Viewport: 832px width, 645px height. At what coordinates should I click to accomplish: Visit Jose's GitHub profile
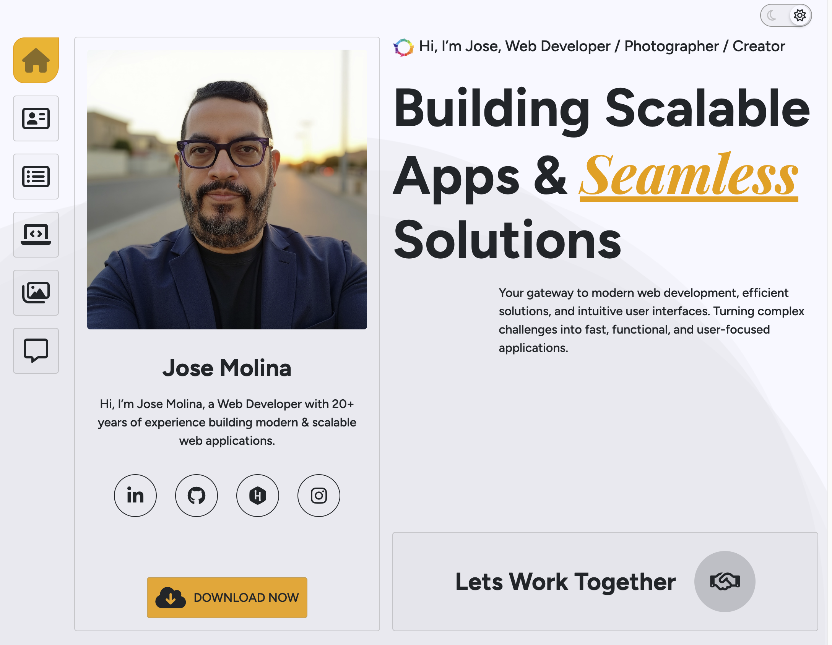197,496
